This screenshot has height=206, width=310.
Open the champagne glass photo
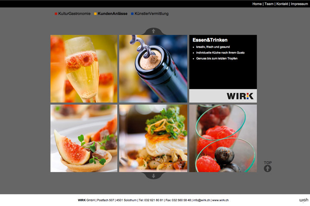tap(84, 69)
